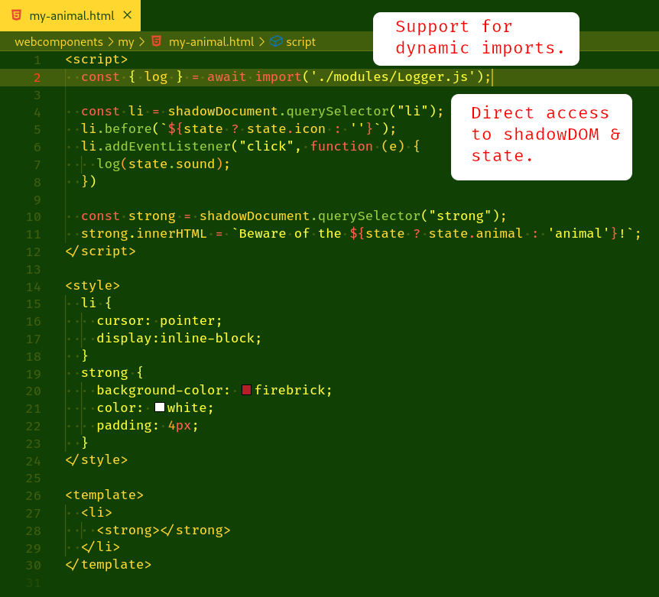Click the <li> tag on line 27
The height and width of the screenshot is (597, 659).
[96, 513]
